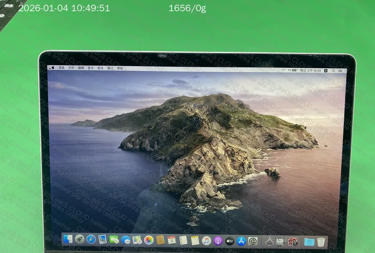Open Boot Camp Assistant icon in Dock
The width and height of the screenshot is (375, 253).
[270, 242]
